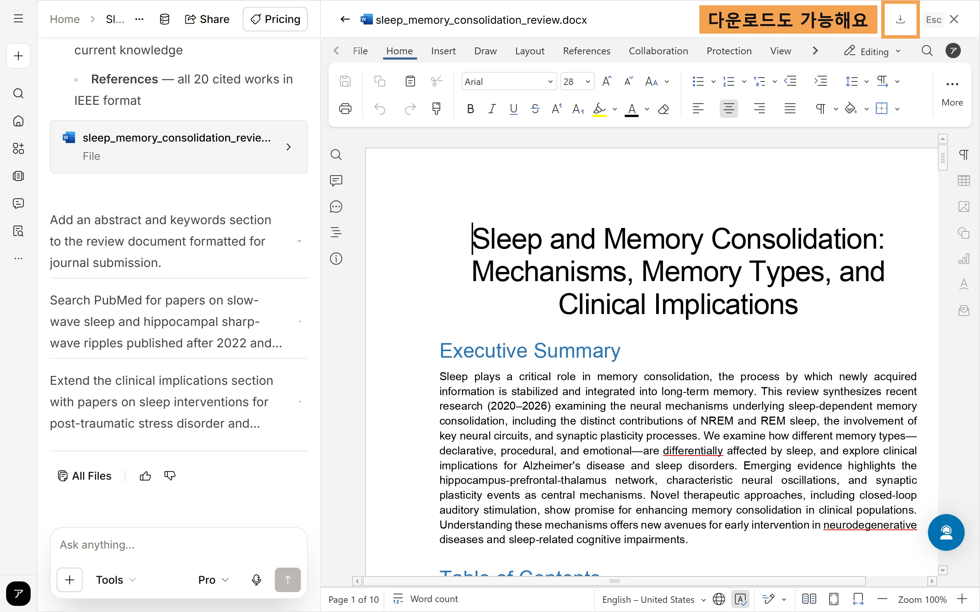Click the All Files button
980x612 pixels.
click(x=85, y=476)
